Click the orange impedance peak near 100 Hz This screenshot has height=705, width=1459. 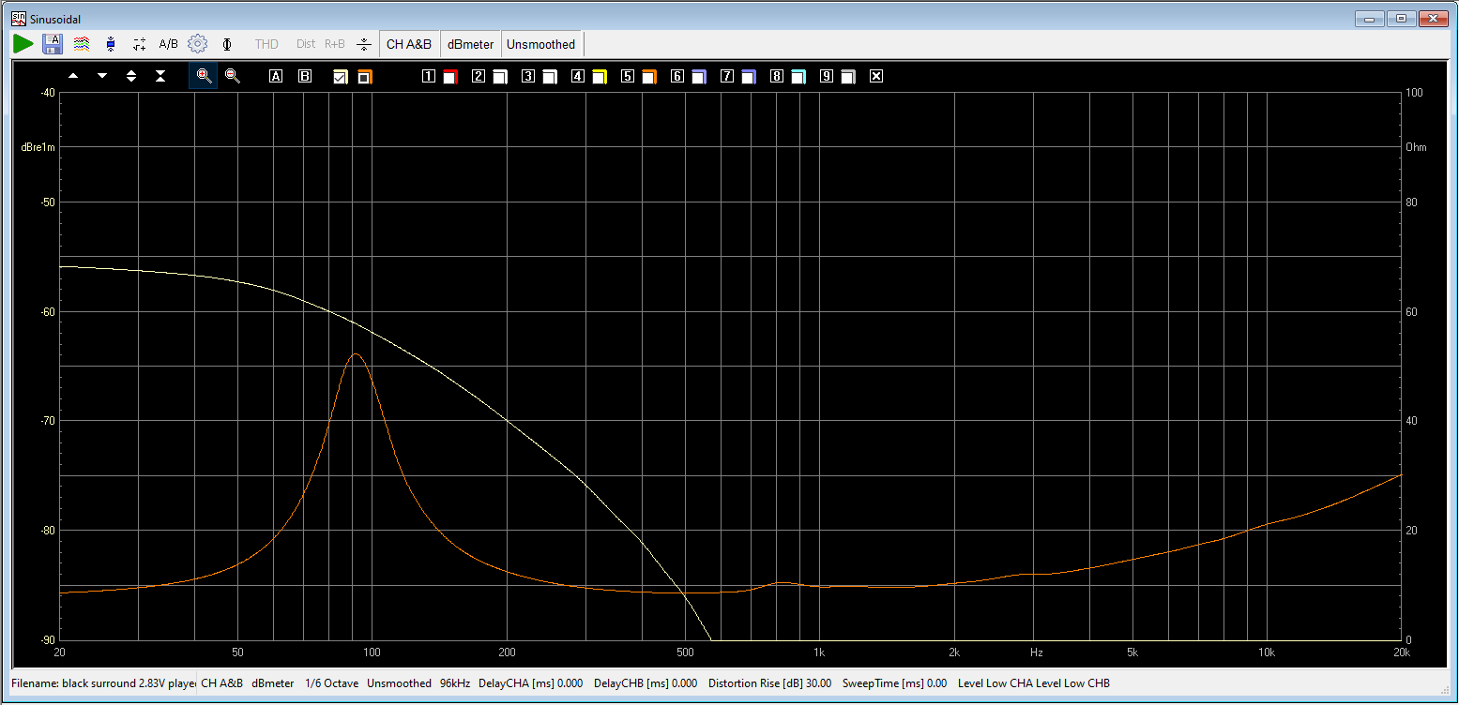(356, 354)
